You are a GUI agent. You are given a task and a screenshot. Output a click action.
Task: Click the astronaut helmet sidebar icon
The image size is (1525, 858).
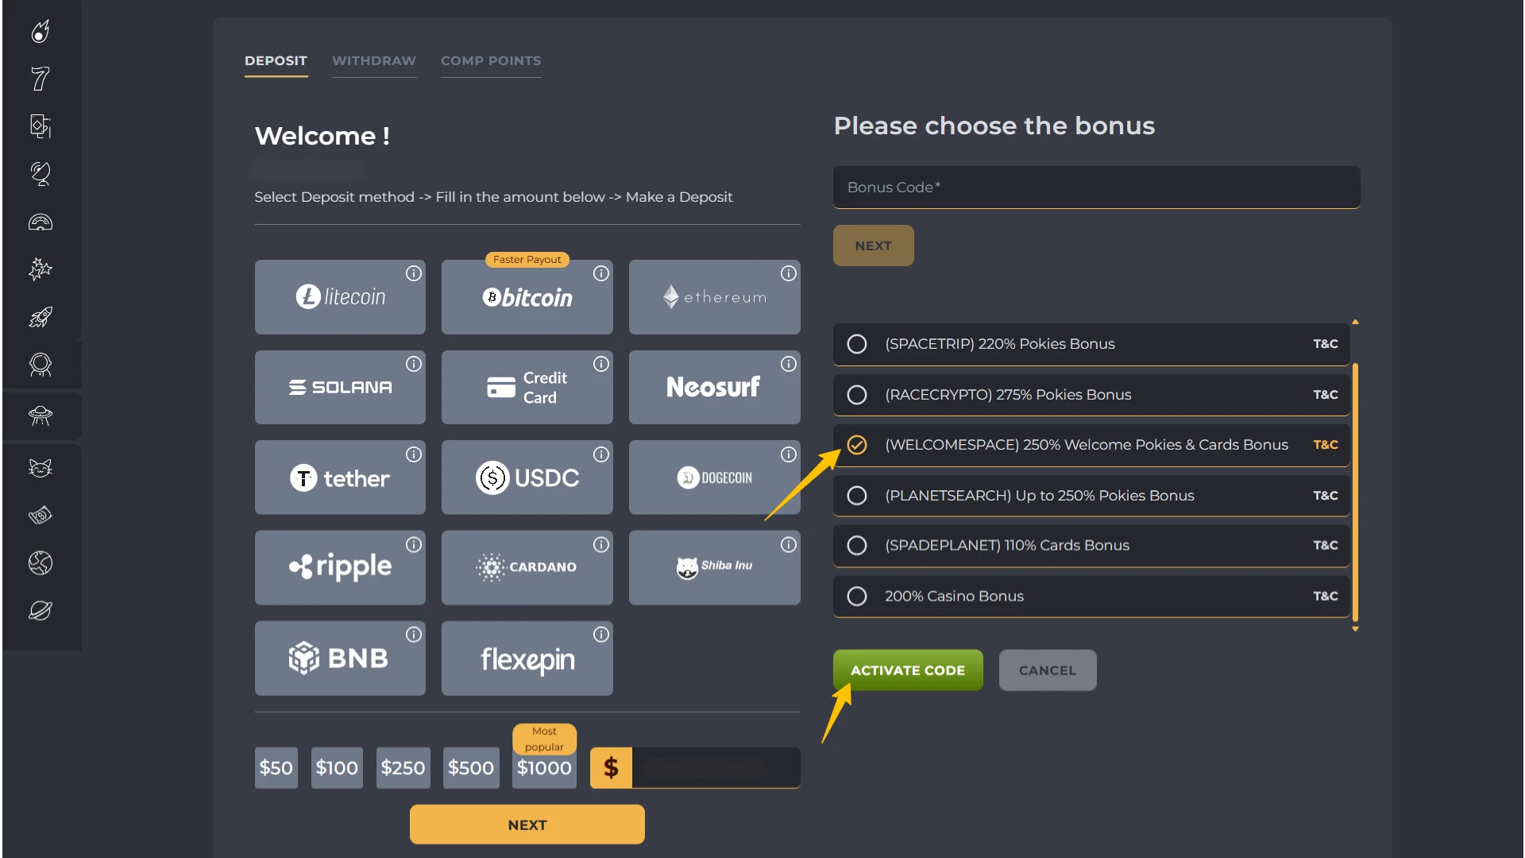tap(41, 365)
